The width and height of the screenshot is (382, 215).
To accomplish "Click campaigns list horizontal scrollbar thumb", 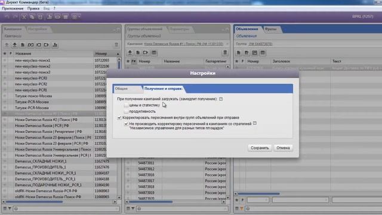I will coord(34,202).
